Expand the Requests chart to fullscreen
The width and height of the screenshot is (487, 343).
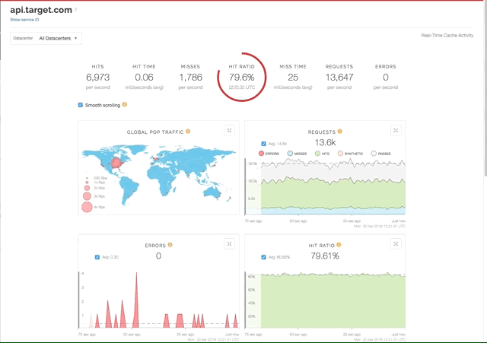(396, 130)
